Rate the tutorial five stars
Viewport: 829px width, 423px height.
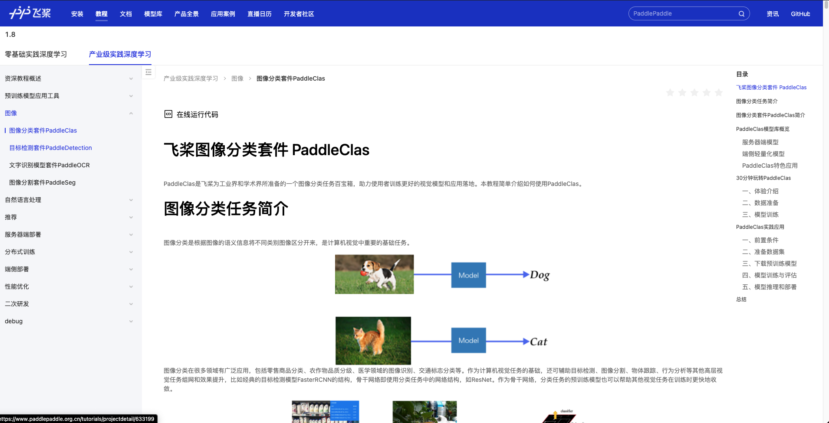719,92
